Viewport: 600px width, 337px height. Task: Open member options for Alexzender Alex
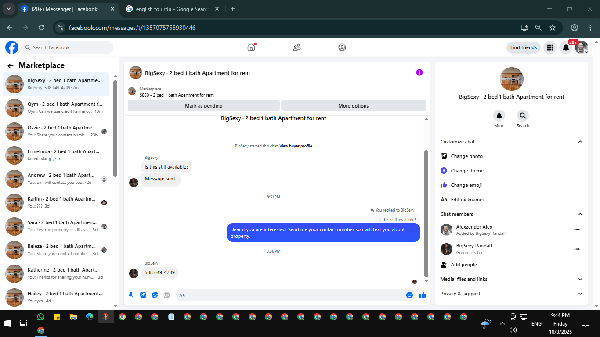coord(577,229)
